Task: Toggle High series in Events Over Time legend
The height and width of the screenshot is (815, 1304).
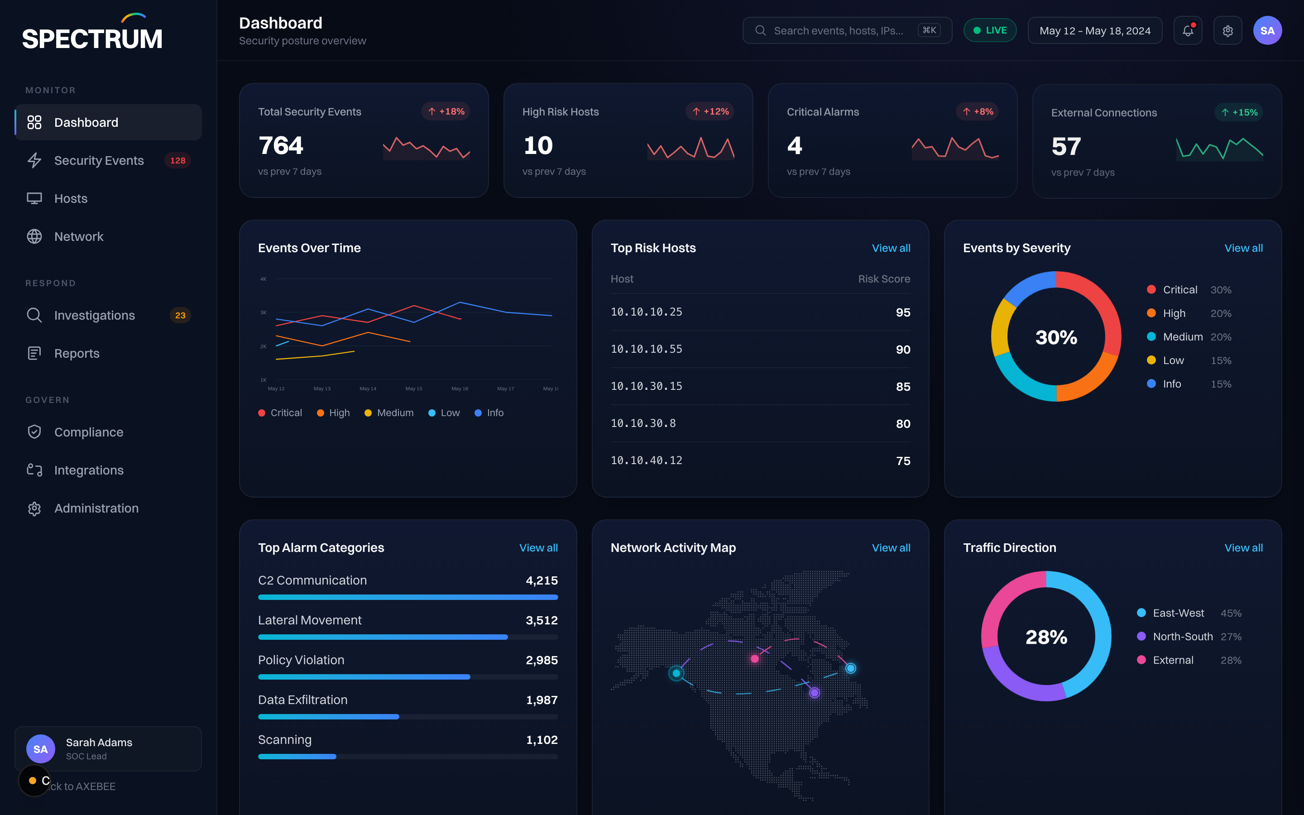Action: pos(334,412)
